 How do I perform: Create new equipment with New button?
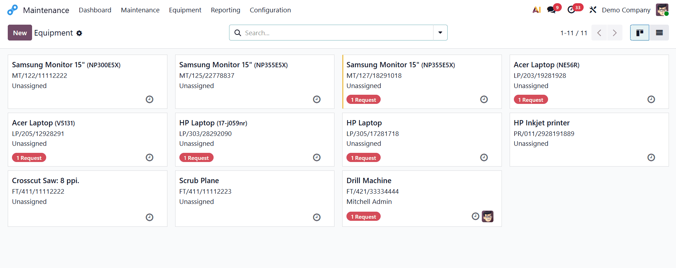coord(20,33)
